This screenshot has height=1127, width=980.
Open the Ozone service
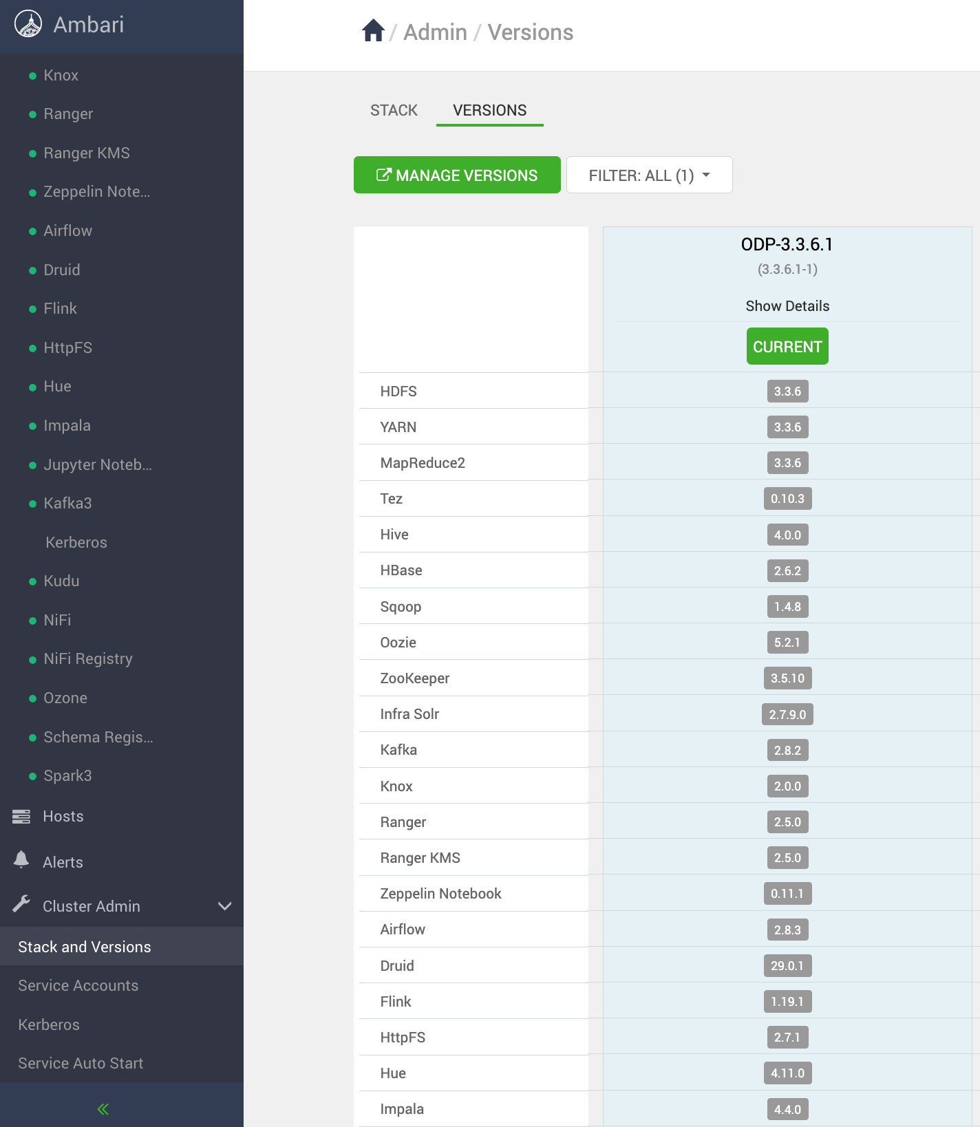point(65,698)
